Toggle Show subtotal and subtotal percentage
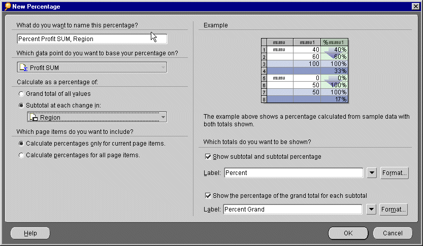Image resolution: width=423 pixels, height=246 pixels. click(208, 157)
